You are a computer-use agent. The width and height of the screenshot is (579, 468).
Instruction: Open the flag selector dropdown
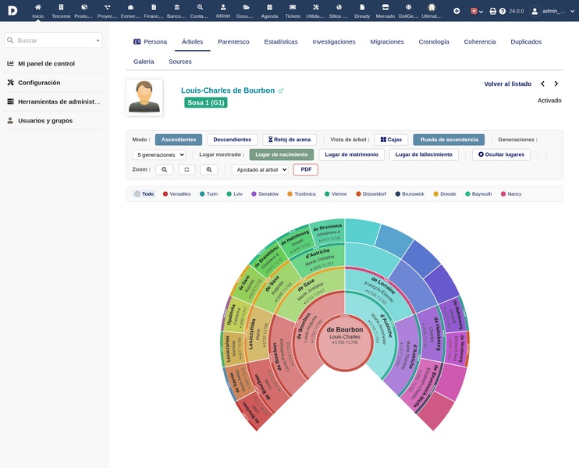(477, 11)
